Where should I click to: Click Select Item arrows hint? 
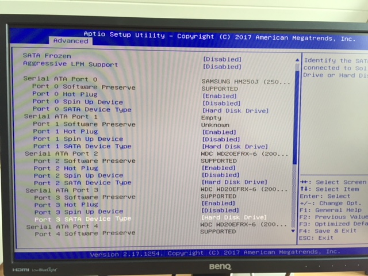[329, 189]
